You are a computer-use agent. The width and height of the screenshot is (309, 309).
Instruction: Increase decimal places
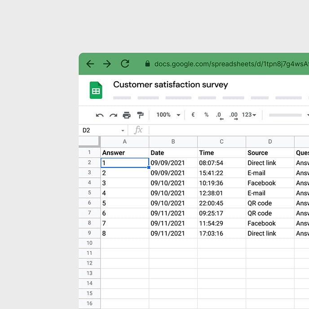coord(234,116)
